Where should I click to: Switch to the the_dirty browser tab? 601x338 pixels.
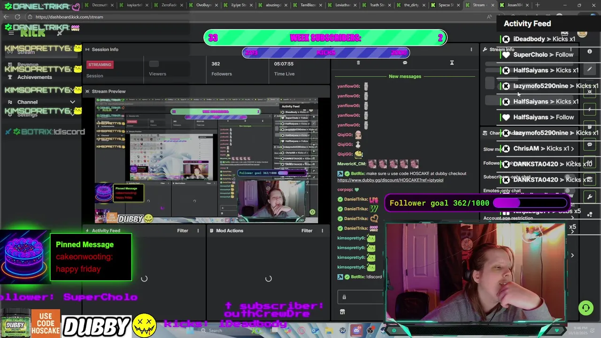point(412,5)
